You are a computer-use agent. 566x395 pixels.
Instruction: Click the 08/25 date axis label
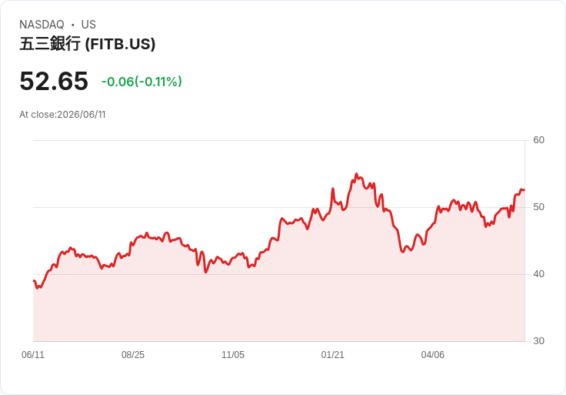tap(133, 354)
